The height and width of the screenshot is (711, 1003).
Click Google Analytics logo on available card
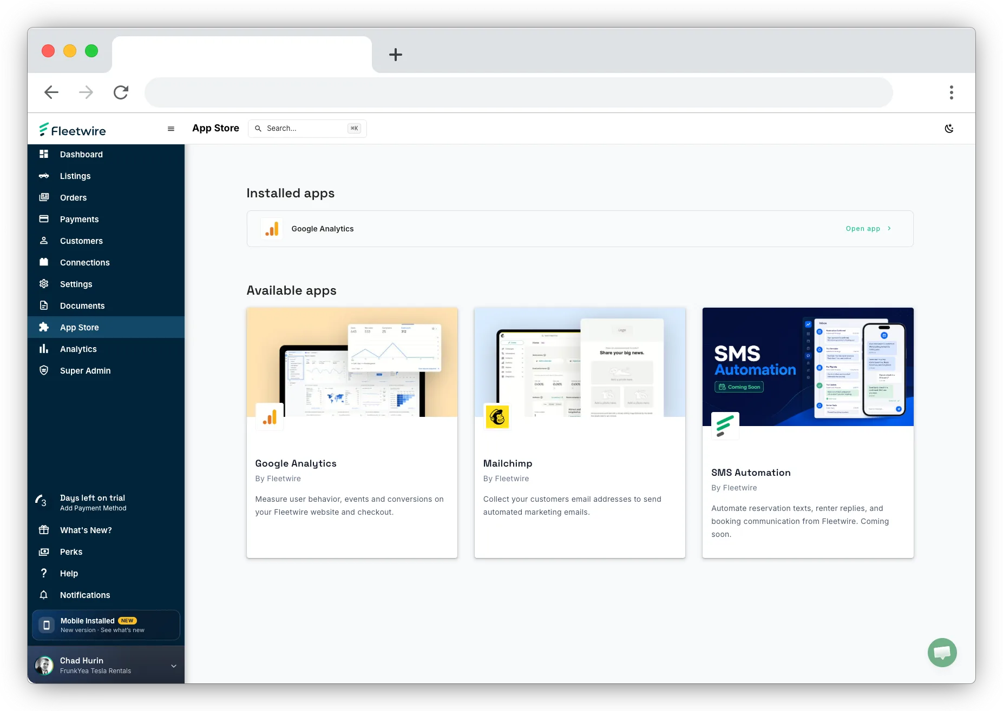click(x=270, y=417)
